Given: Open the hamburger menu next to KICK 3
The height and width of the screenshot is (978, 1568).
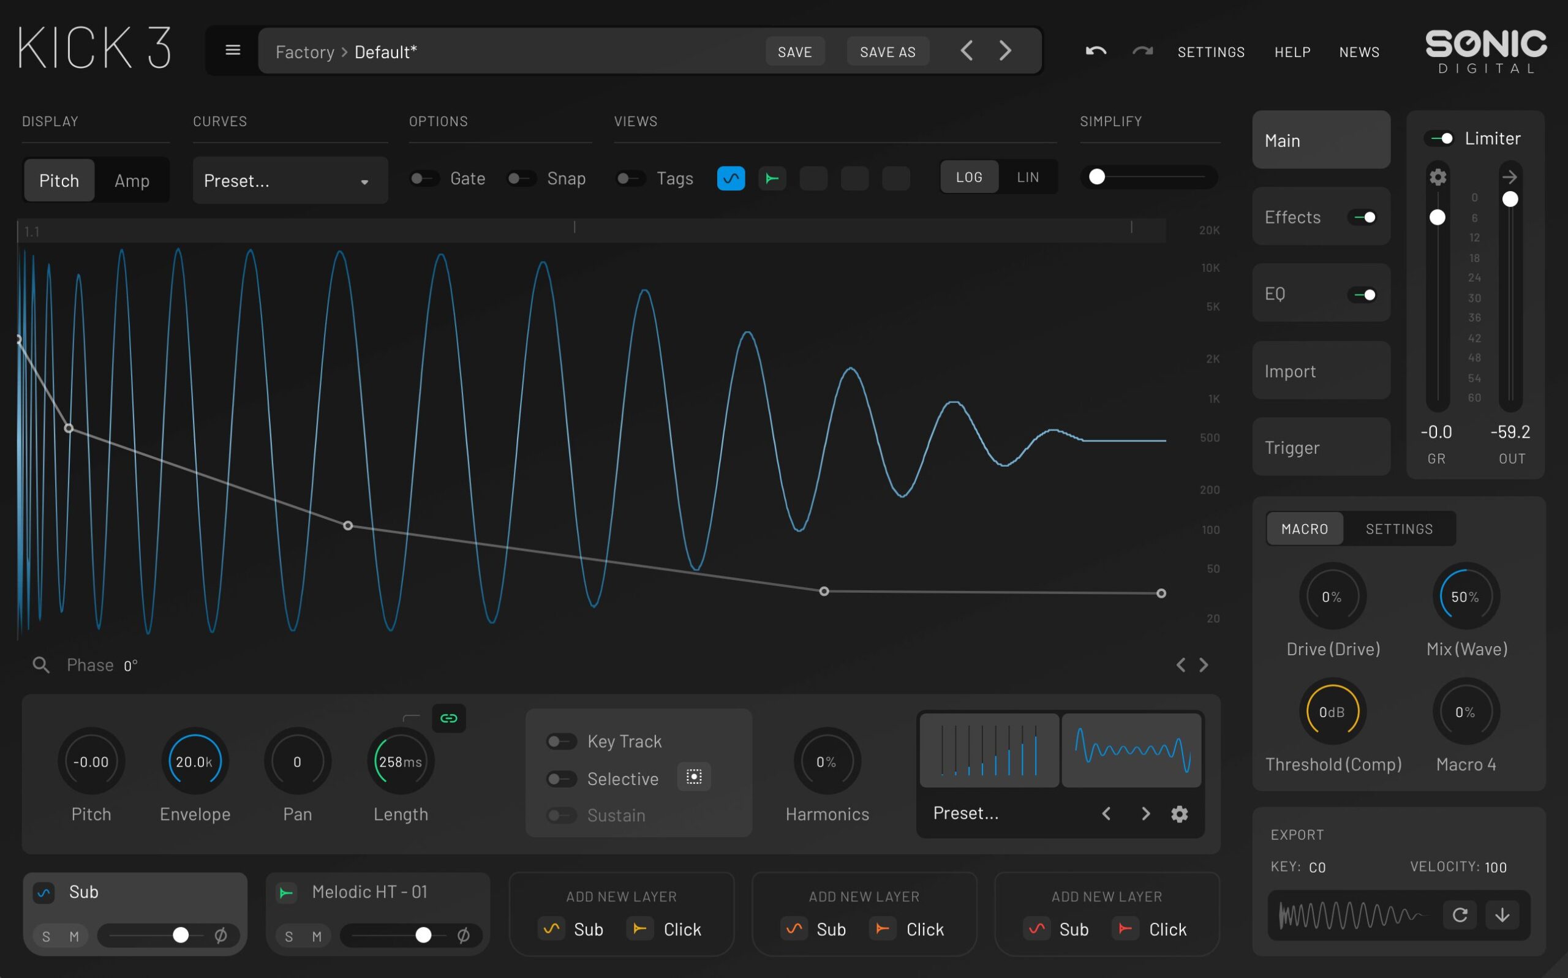Looking at the screenshot, I should click(x=232, y=50).
